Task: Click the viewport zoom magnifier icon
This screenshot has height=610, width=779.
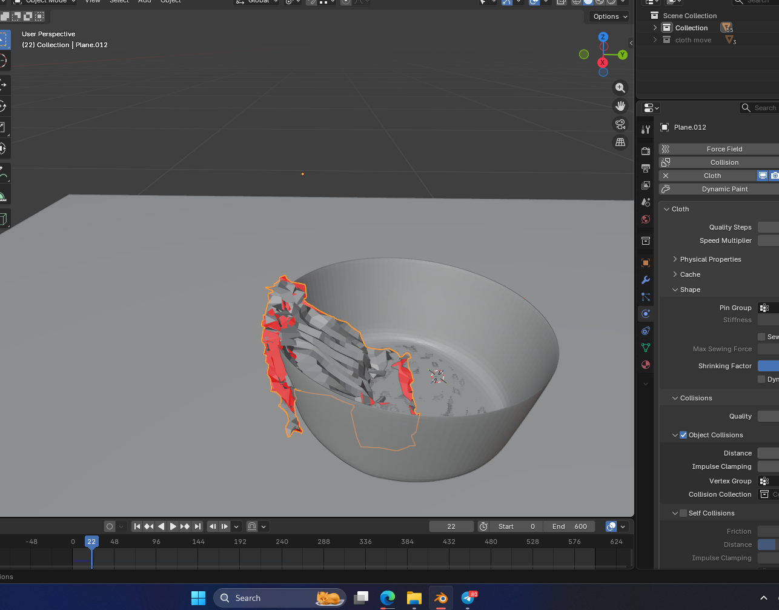Action: point(620,88)
